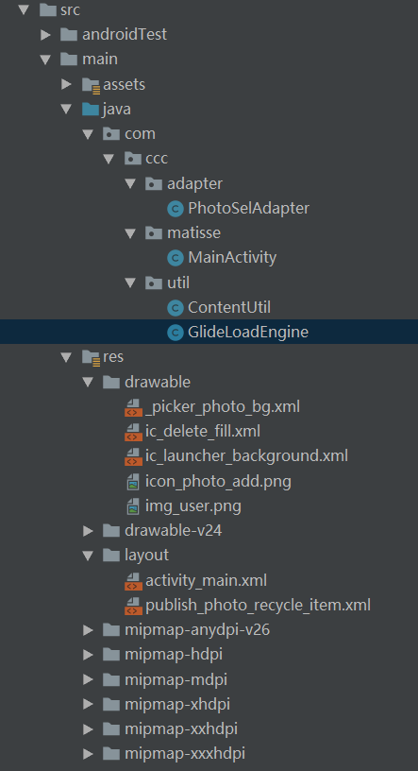This screenshot has width=418, height=771.
Task: Click the activity_main.xml layout file icon
Action: pyautogui.click(x=133, y=581)
